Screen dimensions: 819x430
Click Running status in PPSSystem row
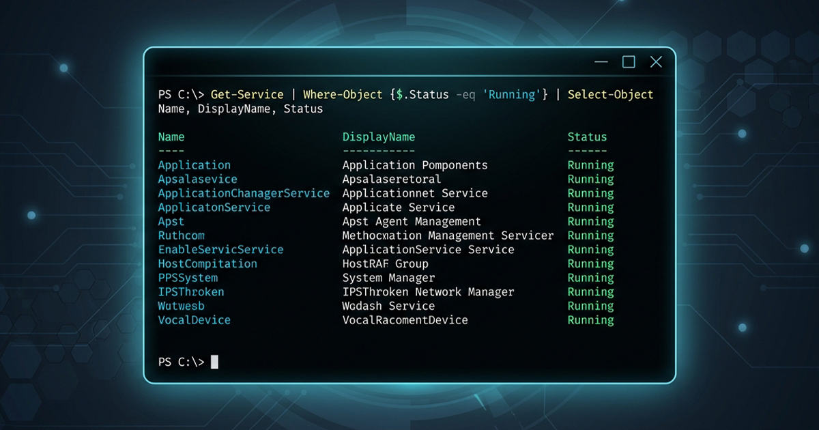[591, 278]
